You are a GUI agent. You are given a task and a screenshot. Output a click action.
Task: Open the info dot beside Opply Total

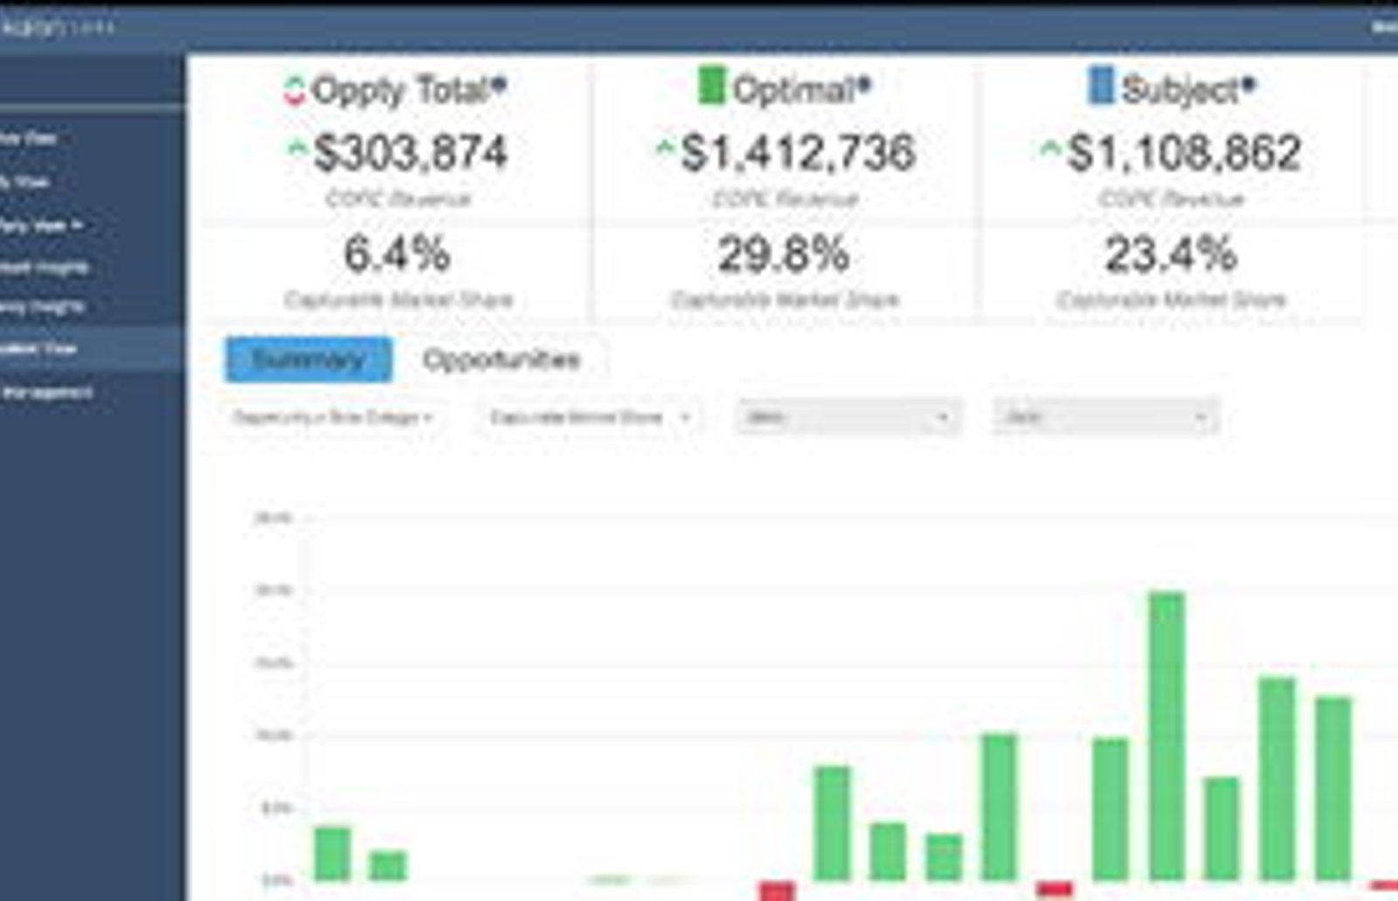[499, 85]
